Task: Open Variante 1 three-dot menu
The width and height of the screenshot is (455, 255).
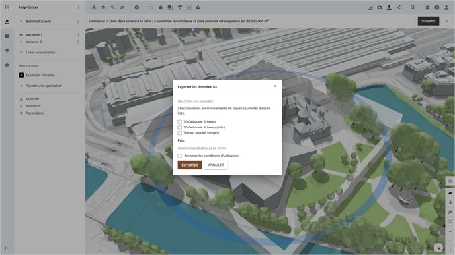Action: click(x=78, y=35)
